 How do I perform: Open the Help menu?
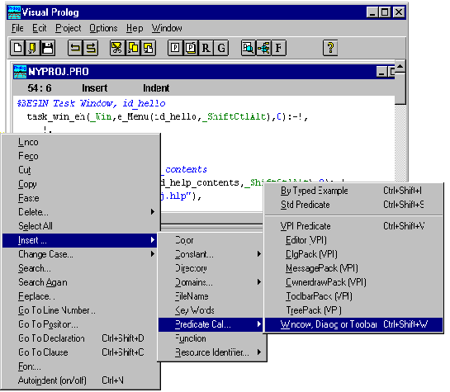click(x=135, y=28)
